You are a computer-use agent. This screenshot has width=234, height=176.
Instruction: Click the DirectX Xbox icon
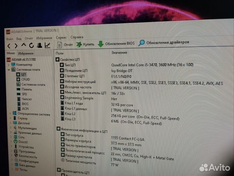point(16,141)
